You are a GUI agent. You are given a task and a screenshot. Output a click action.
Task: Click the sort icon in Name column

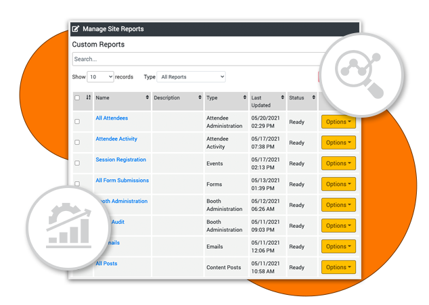pos(148,98)
